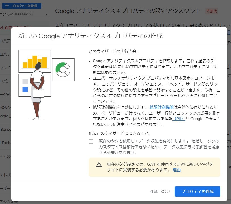Click the background page title 設定アシスタント heading

128,11
